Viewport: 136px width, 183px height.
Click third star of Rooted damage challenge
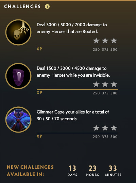click(x=114, y=41)
